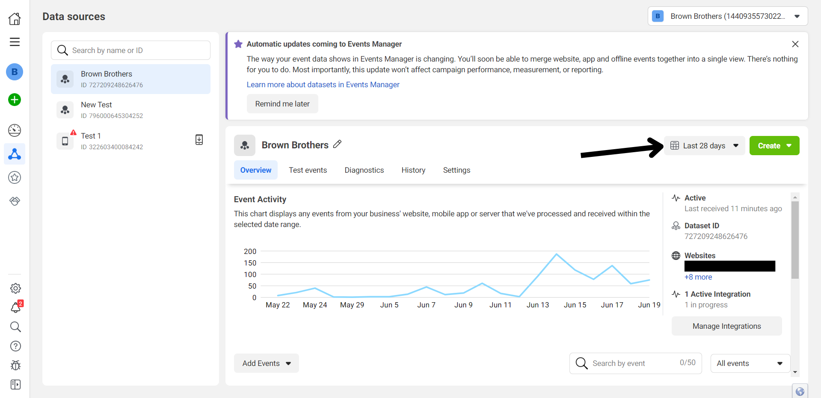Click the Dataset ID value 727209248626476

(x=716, y=236)
